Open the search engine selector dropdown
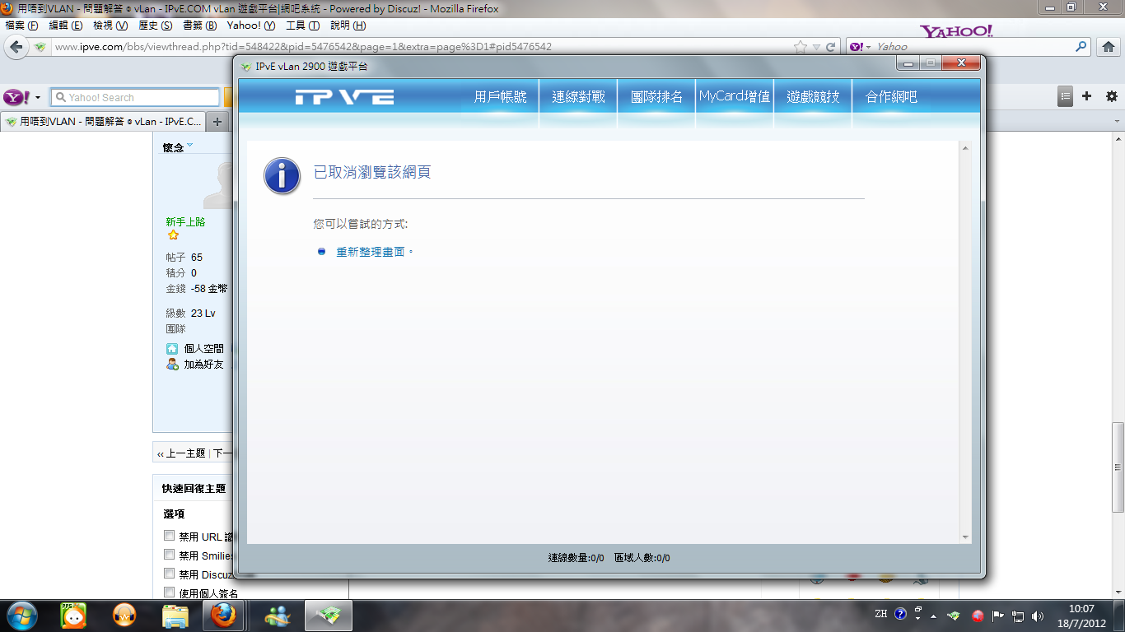The width and height of the screenshot is (1125, 632). click(869, 47)
